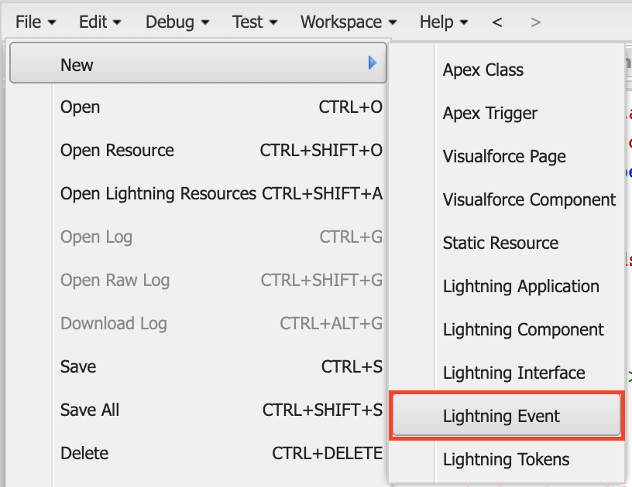Click Save All in the File menu
The width and height of the screenshot is (632, 487).
pyautogui.click(x=89, y=410)
